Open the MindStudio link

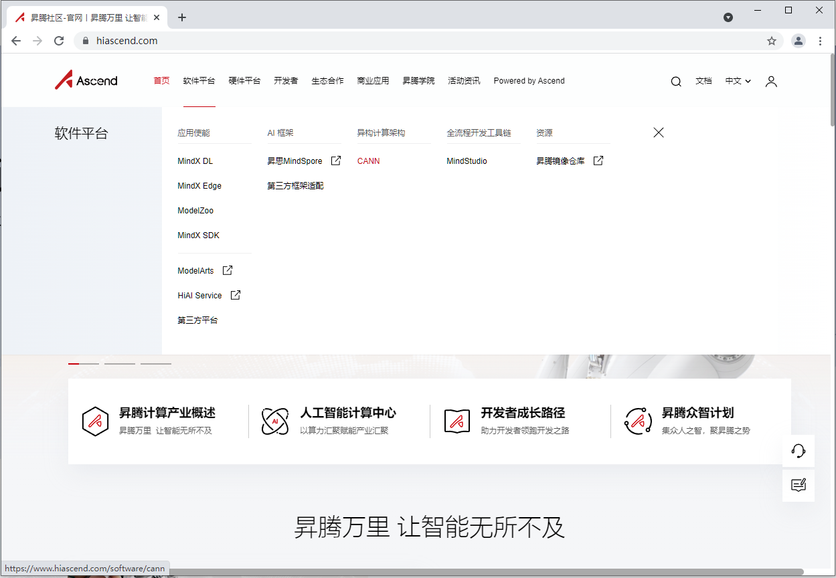tap(467, 161)
